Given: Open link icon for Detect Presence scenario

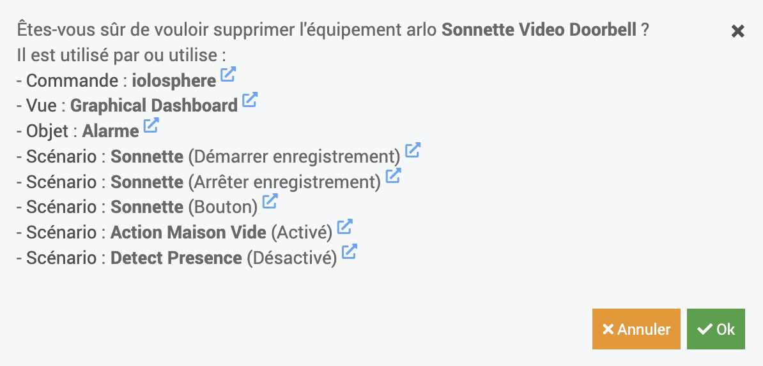Looking at the screenshot, I should click(x=350, y=251).
